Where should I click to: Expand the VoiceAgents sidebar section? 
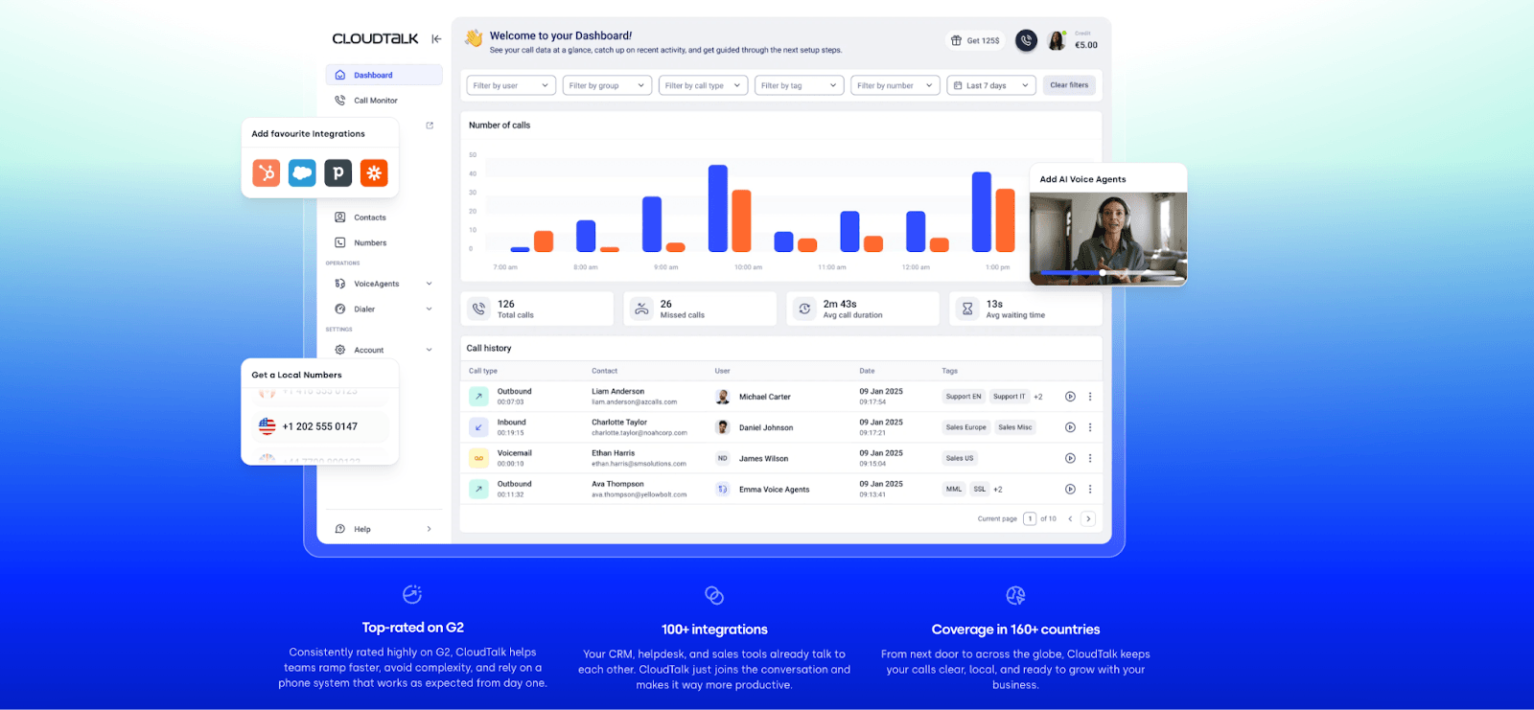[383, 284]
